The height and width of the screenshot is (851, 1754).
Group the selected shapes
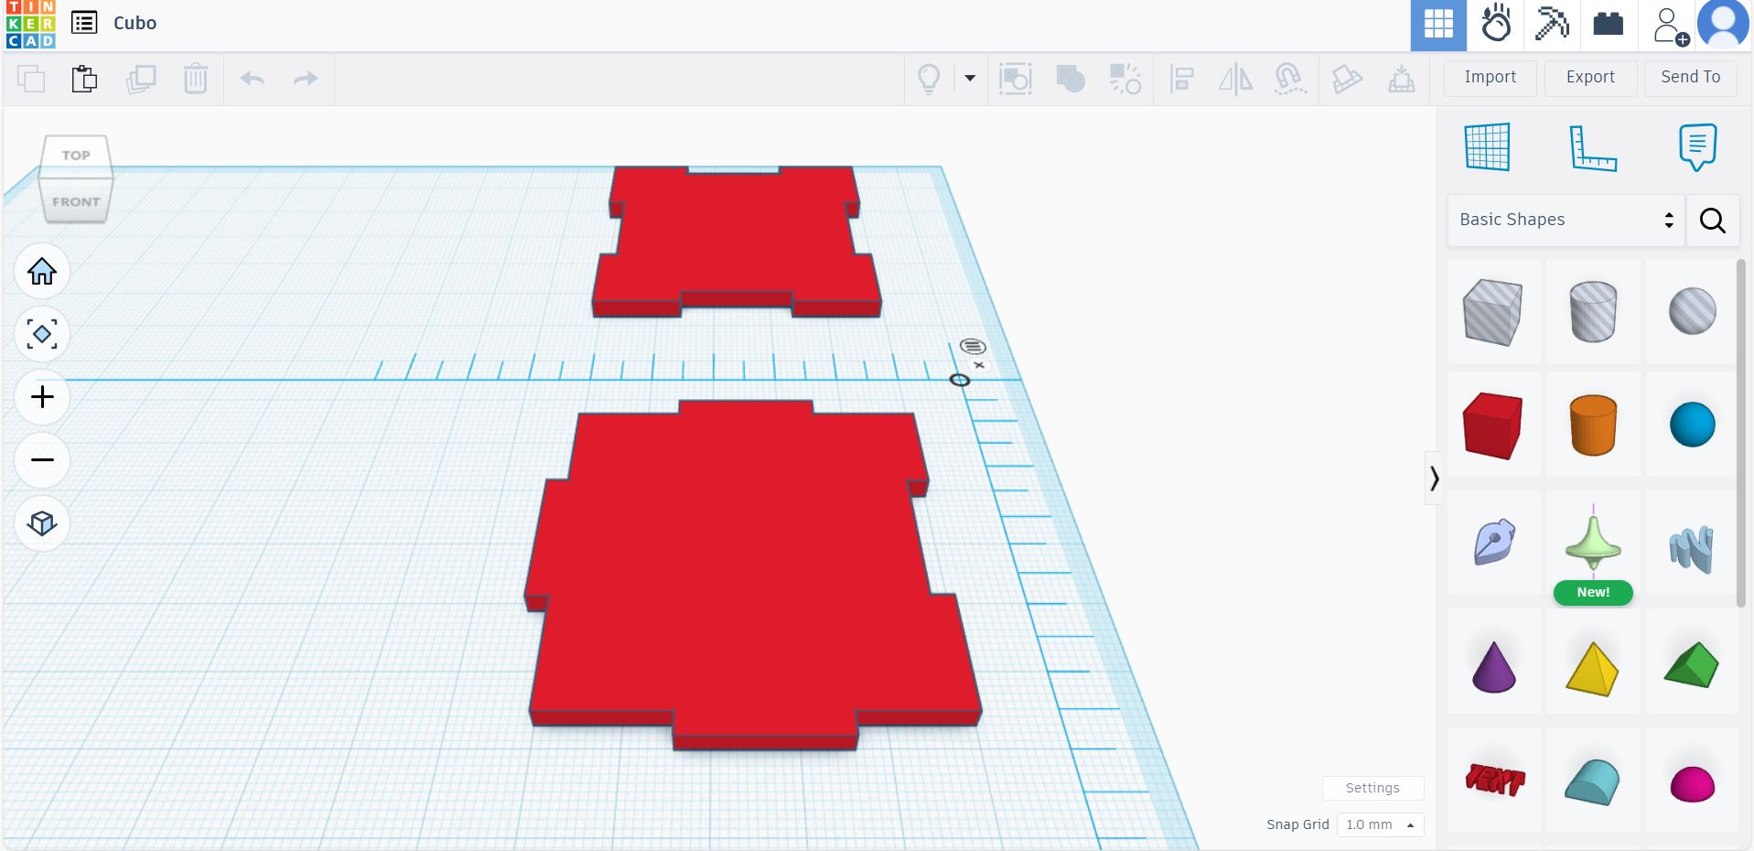click(x=1070, y=79)
